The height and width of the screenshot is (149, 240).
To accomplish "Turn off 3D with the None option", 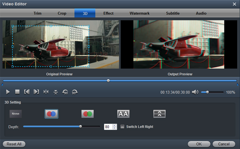I will (16, 114).
